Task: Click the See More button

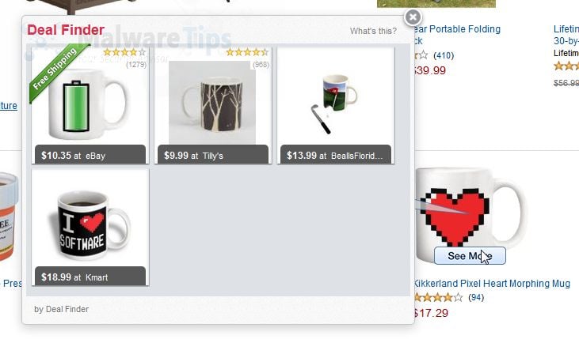Action: click(470, 256)
